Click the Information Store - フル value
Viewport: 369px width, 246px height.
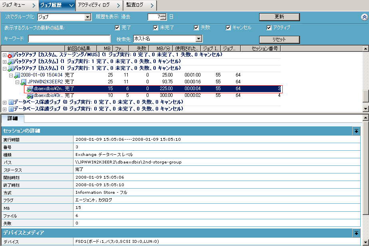pyautogui.click(x=101, y=193)
